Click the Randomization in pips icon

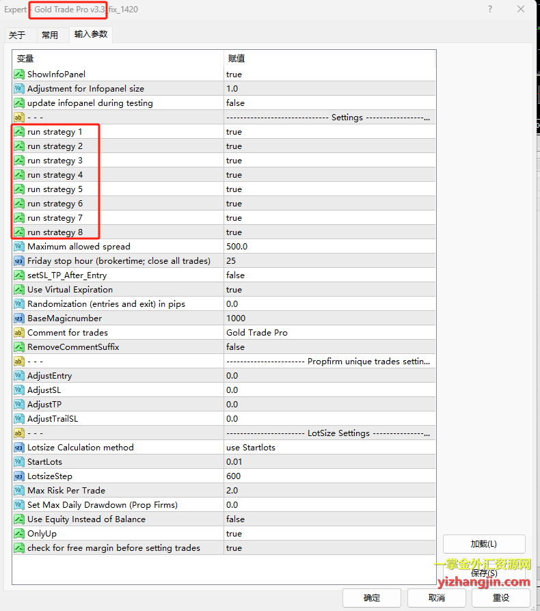[x=19, y=304]
